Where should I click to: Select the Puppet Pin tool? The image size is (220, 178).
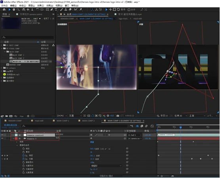point(81,9)
